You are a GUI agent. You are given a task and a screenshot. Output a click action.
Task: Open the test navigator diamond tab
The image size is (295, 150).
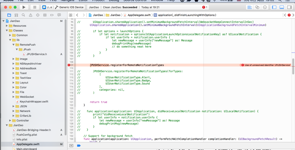coord(38,15)
